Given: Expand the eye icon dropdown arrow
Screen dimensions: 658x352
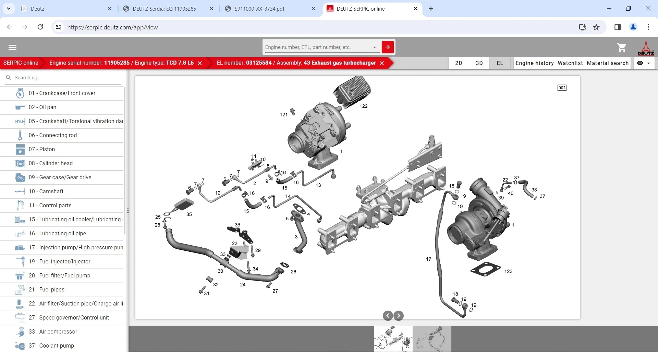Looking at the screenshot, I should point(649,63).
